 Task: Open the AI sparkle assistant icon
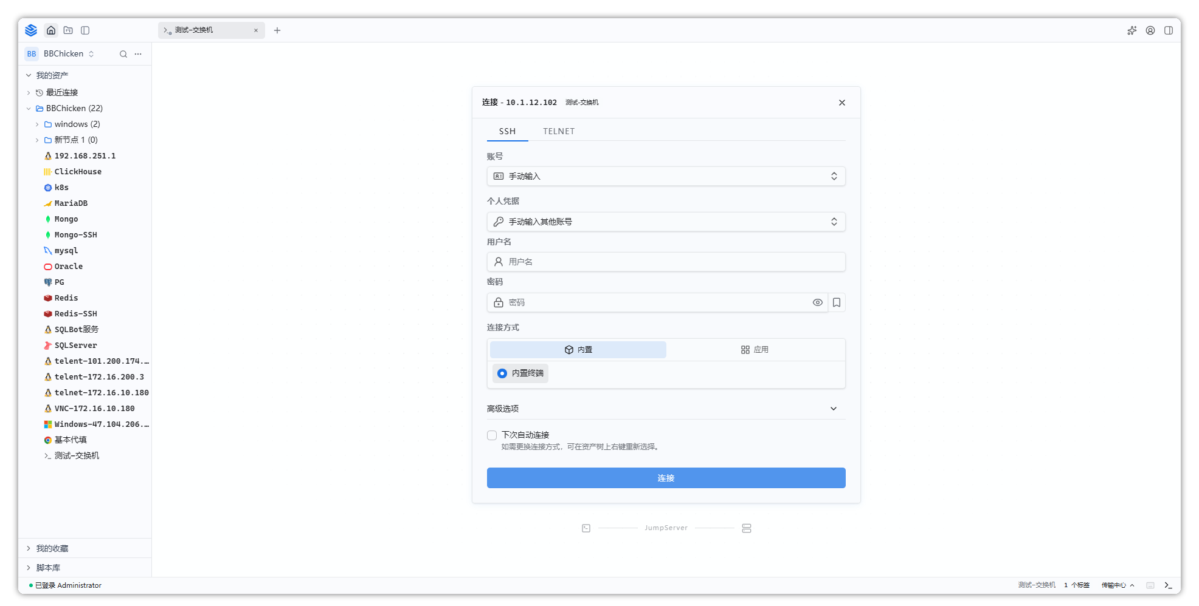tap(1132, 30)
